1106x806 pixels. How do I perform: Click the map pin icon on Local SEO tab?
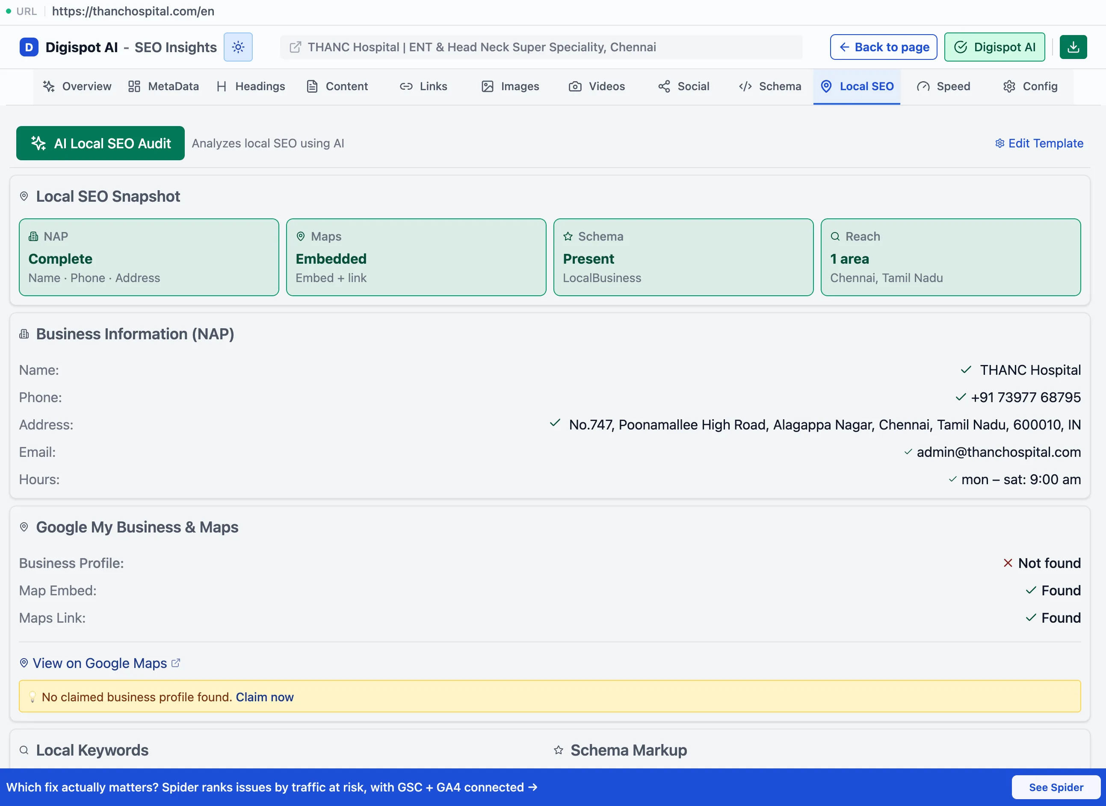click(x=826, y=86)
